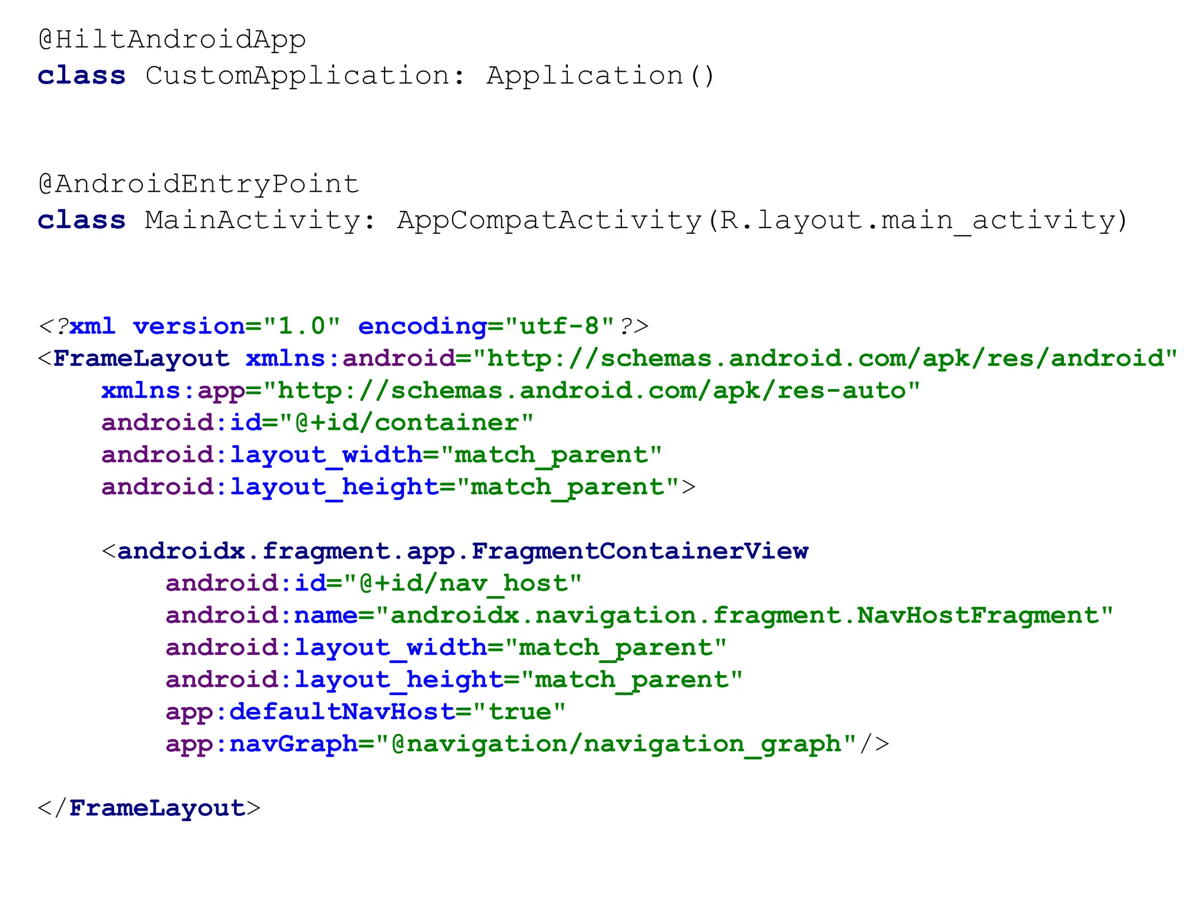Click the MainActivity class name
Image resolution: width=1204 pixels, height=903 pixels.
[x=253, y=220]
